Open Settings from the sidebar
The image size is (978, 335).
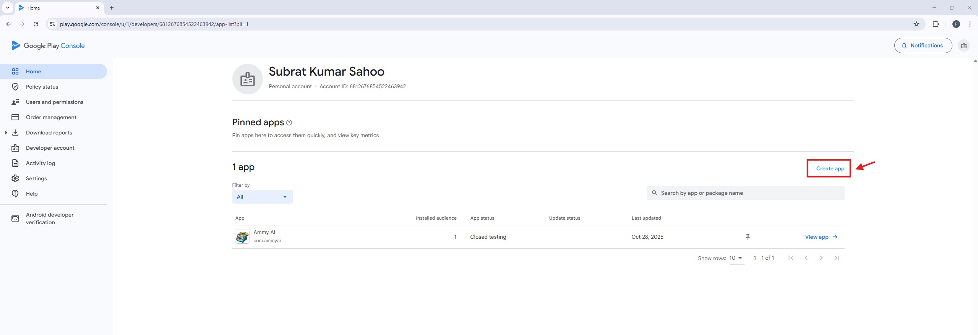[36, 178]
